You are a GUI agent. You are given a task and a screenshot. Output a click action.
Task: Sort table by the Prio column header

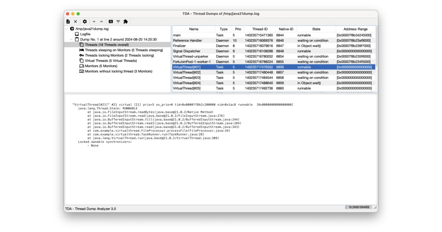click(238, 29)
